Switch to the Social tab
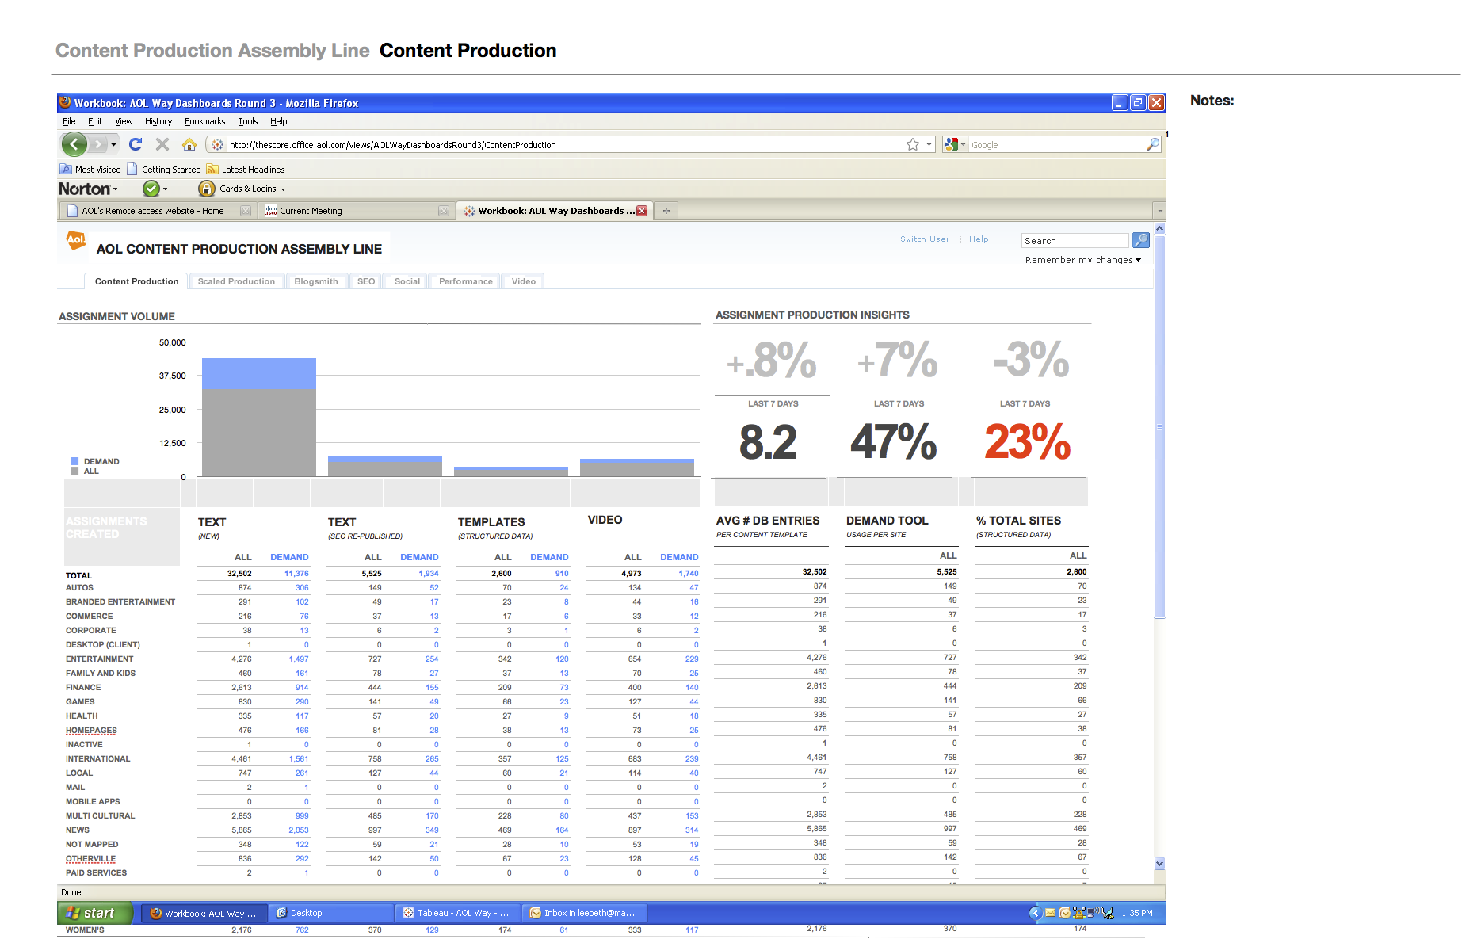1462x943 pixels. (407, 281)
